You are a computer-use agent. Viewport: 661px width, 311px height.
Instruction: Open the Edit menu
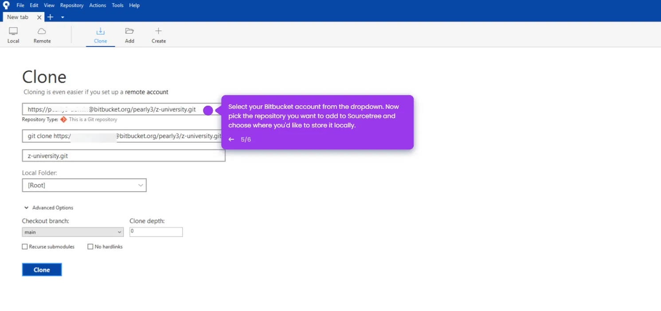click(34, 5)
